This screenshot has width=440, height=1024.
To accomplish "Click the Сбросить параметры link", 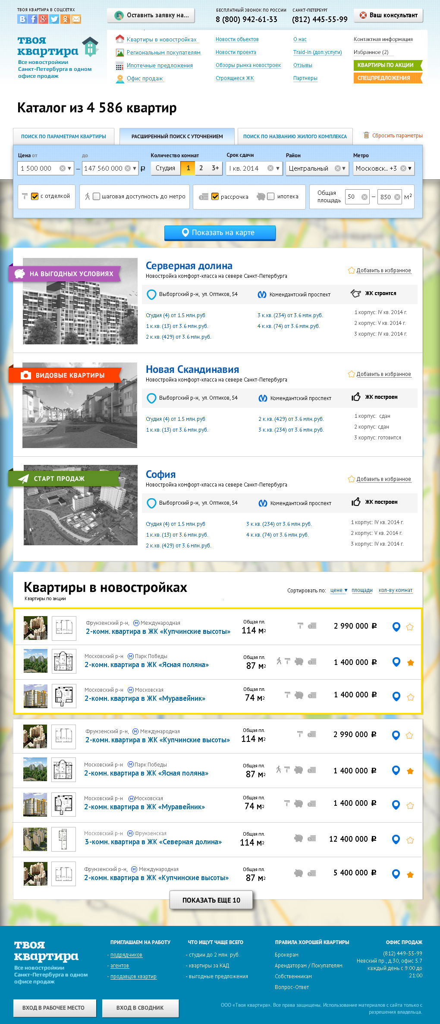I will [x=397, y=136].
